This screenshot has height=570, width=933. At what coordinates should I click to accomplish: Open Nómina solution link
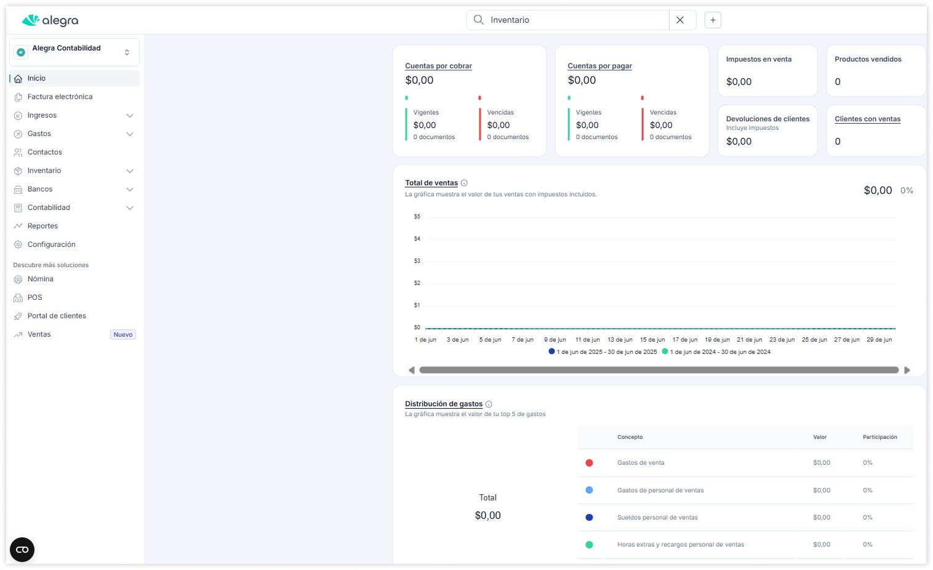74,279
